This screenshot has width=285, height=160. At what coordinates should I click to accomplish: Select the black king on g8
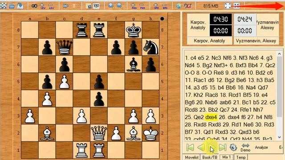(134, 30)
